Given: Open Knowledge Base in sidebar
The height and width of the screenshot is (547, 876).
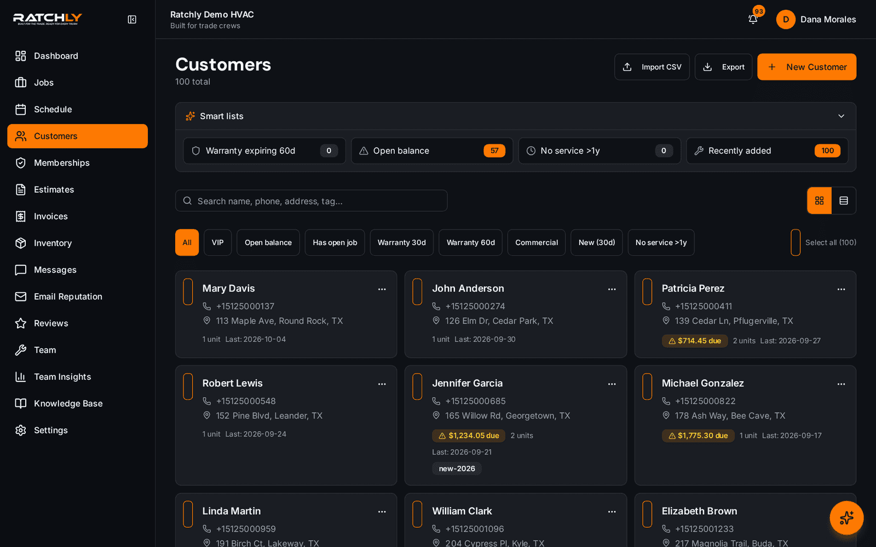Looking at the screenshot, I should click(x=77, y=404).
